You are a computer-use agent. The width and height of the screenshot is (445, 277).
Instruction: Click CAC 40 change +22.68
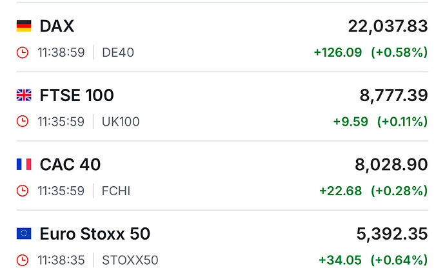pyautogui.click(x=341, y=191)
